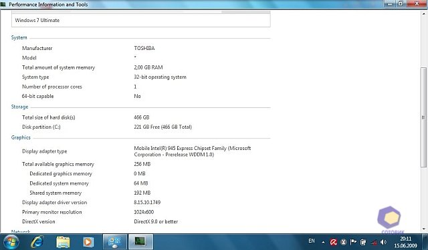The height and width of the screenshot is (250, 428).
Task: Click 'Shared system memory' label
Action: [56, 193]
